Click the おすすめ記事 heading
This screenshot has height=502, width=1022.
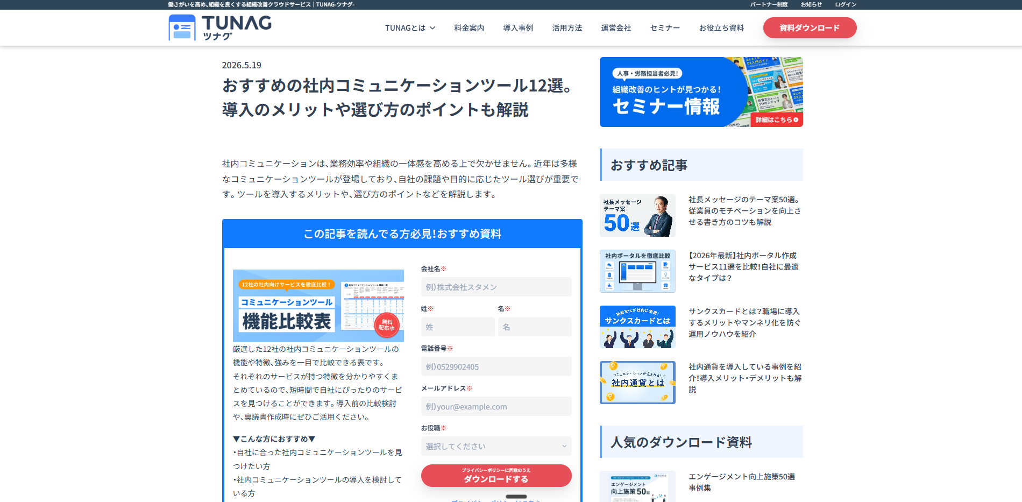(x=649, y=165)
